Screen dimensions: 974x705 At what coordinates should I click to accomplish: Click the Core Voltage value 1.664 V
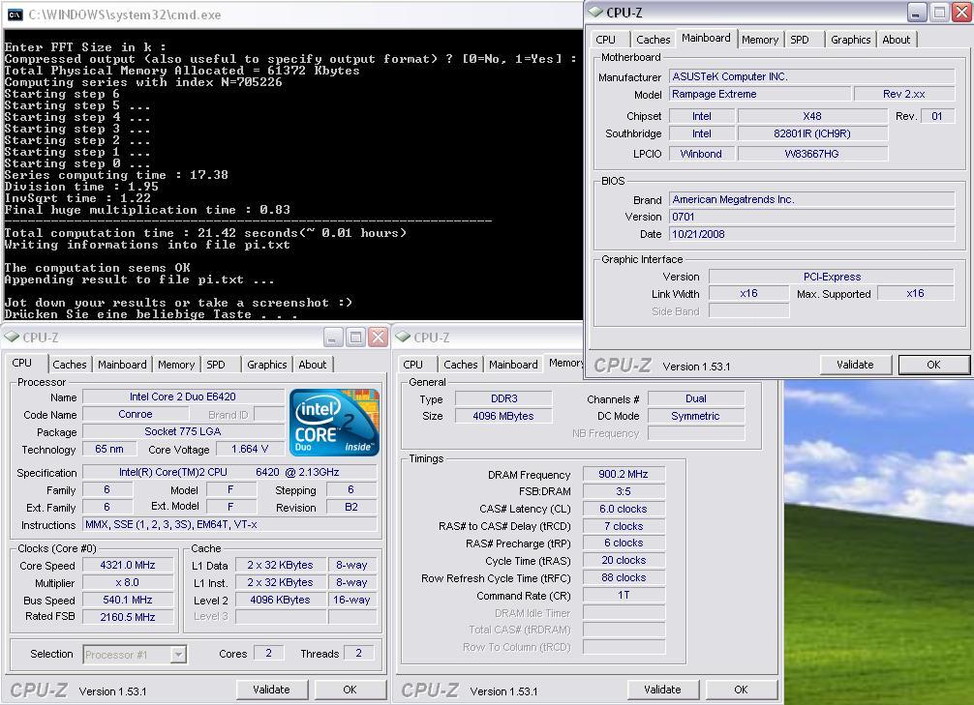pos(250,449)
